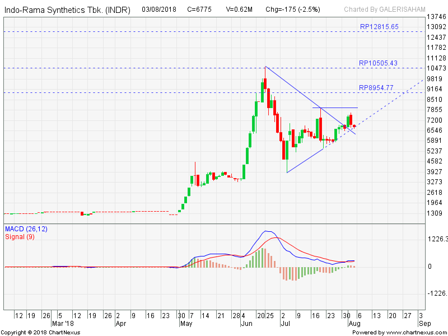Click the Jul month marker on time axis
Viewport: 448px width, 336px height.
click(x=284, y=324)
